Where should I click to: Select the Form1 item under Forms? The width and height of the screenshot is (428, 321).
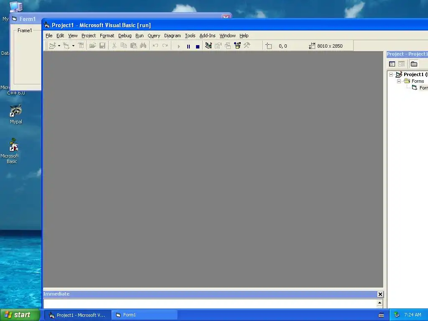click(x=423, y=88)
